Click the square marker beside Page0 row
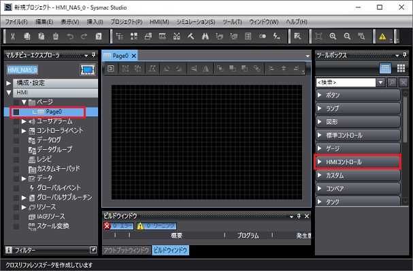This screenshot has width=413, height=271. (x=16, y=112)
